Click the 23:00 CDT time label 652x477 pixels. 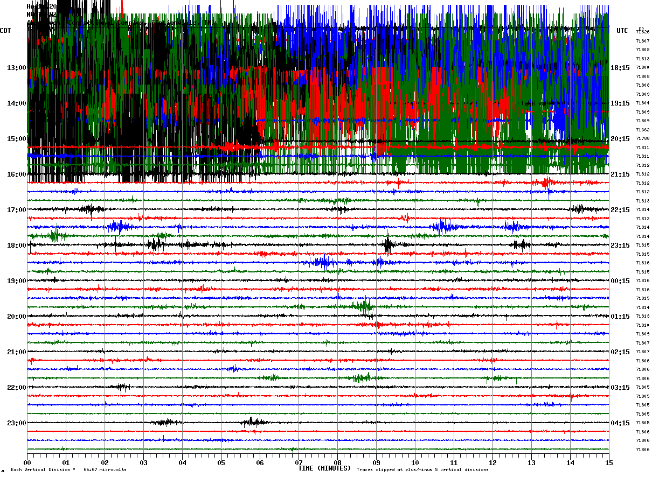pyautogui.click(x=16, y=423)
